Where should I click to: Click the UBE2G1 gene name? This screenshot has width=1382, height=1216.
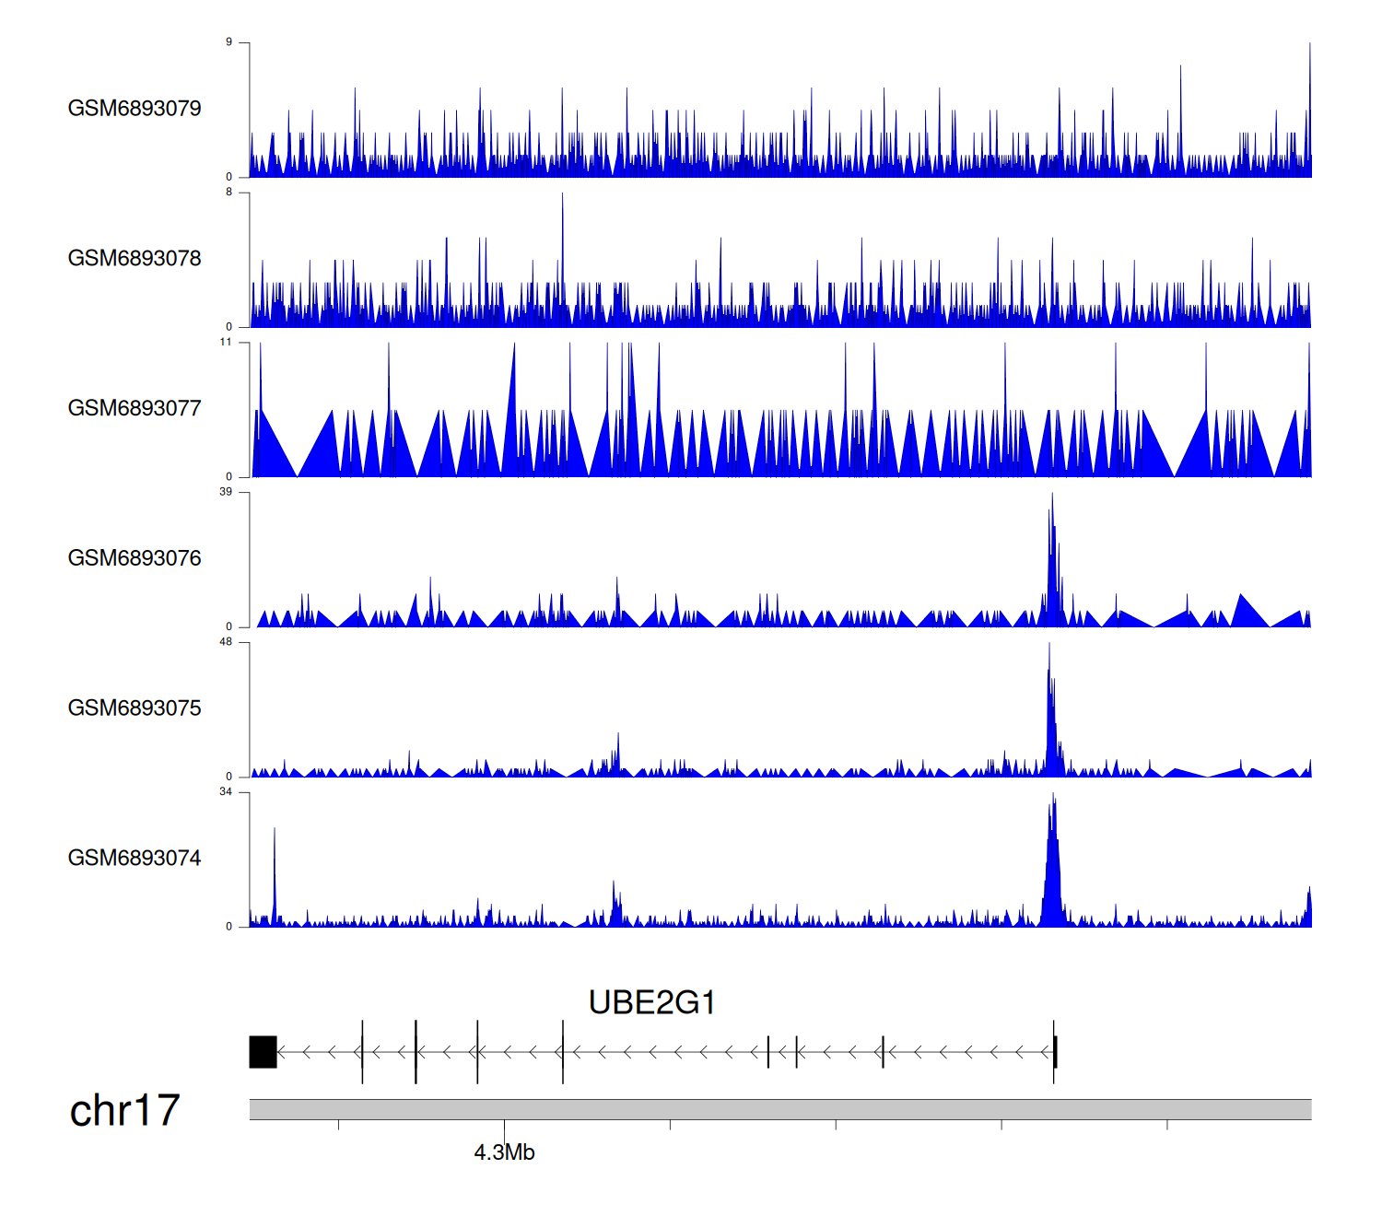point(651,1002)
